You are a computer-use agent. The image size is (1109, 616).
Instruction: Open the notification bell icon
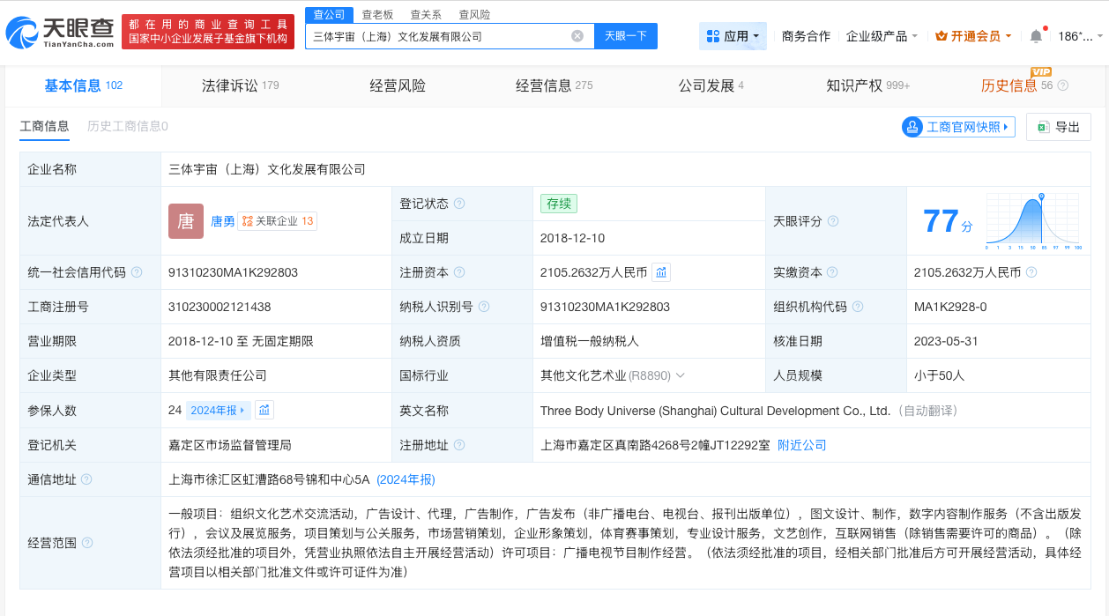(1036, 36)
